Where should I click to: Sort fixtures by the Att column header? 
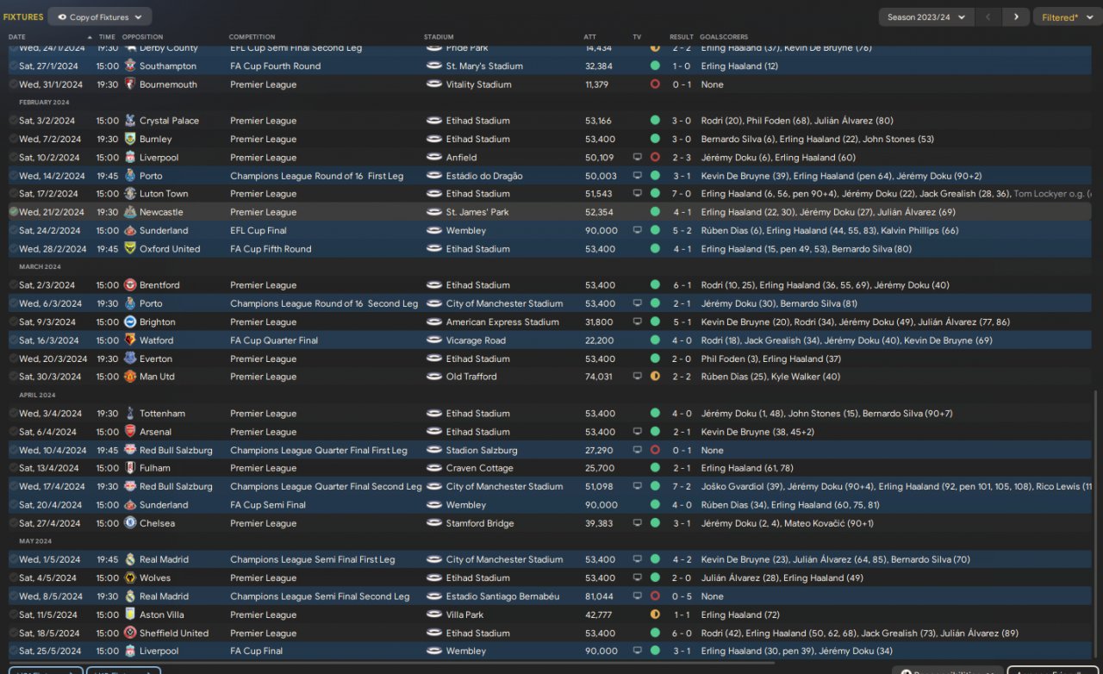(589, 37)
